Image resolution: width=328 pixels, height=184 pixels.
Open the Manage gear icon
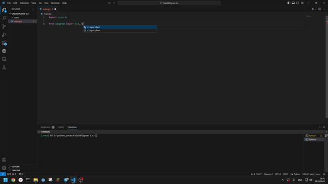(x=4, y=168)
